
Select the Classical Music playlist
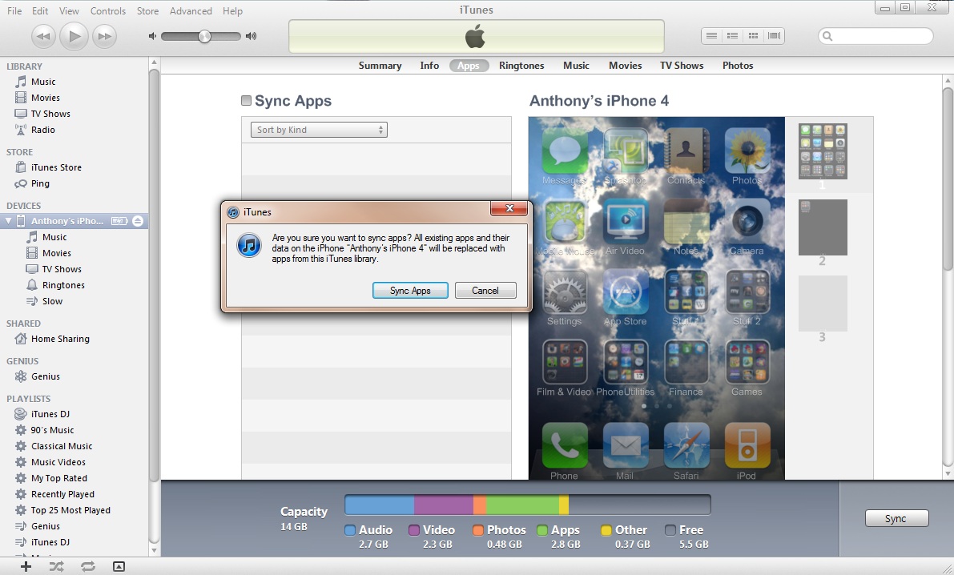coord(62,446)
